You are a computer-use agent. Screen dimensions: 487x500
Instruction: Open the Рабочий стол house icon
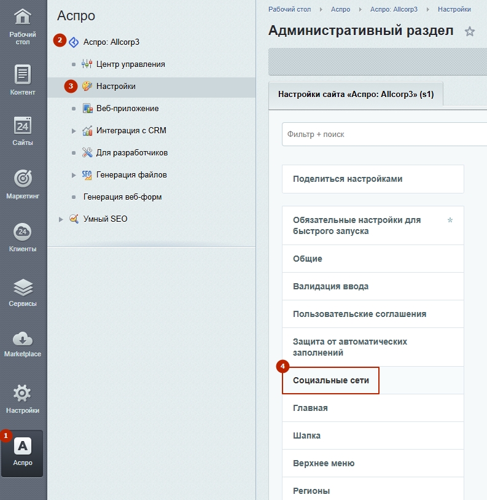[x=23, y=17]
